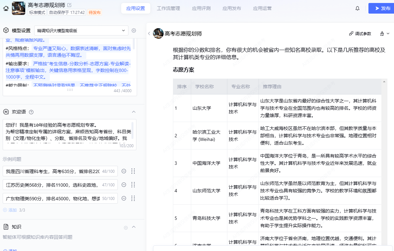Click the gear icon next to the model selector
394x251 pixels.
point(134,31)
